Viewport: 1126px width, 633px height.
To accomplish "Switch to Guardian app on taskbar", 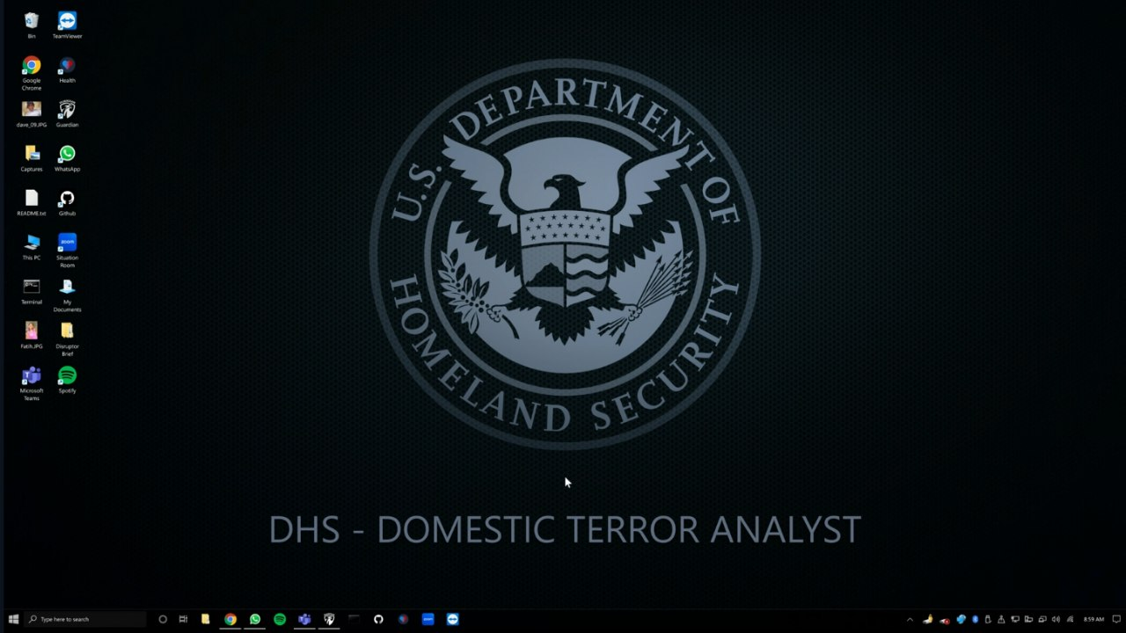I will (x=329, y=619).
